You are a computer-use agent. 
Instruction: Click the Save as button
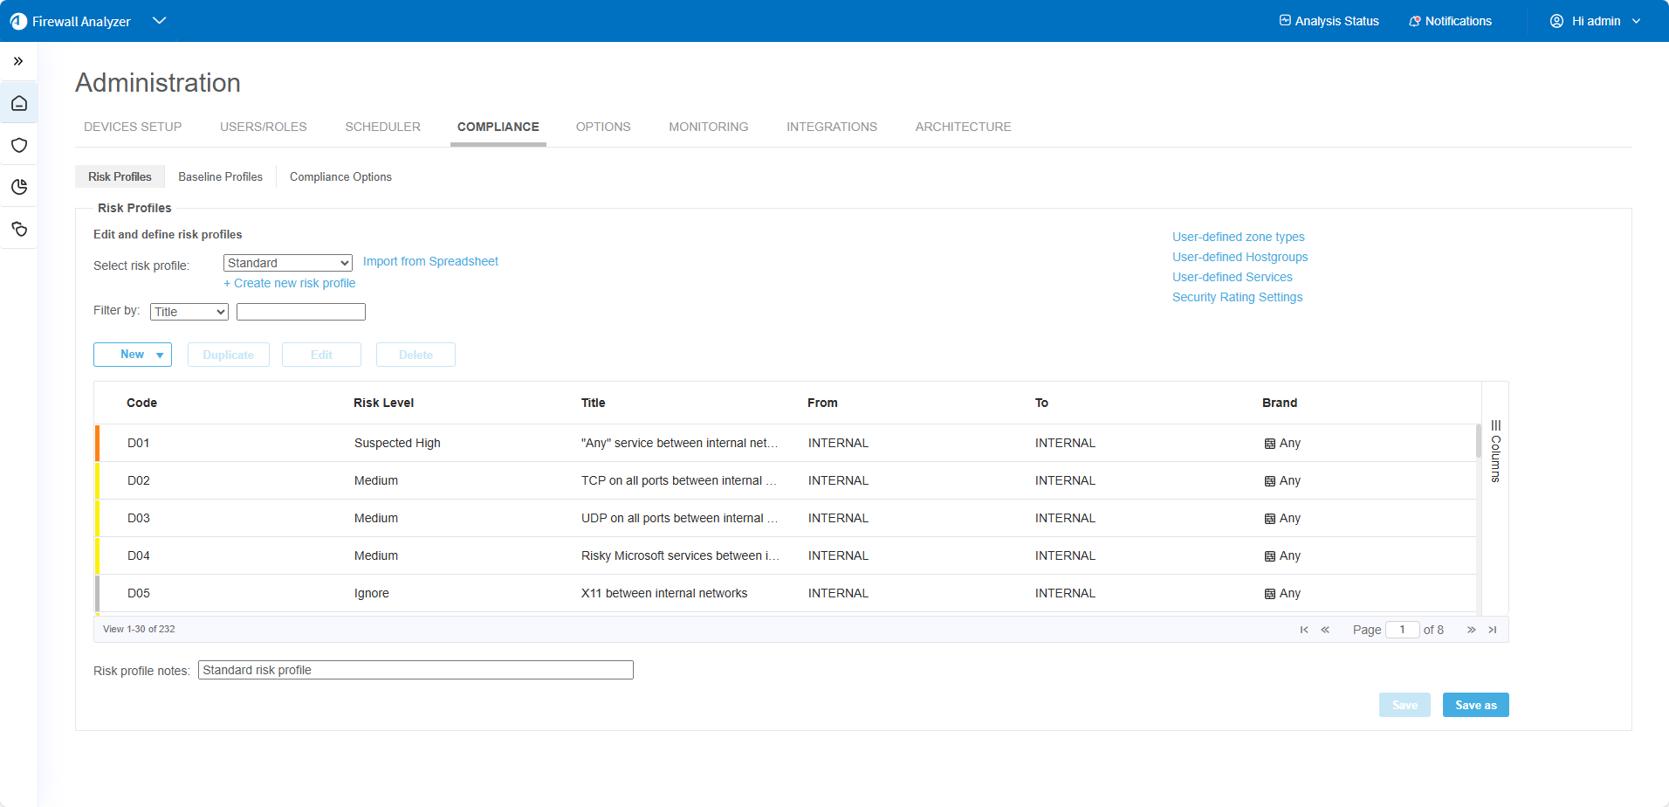(x=1475, y=705)
